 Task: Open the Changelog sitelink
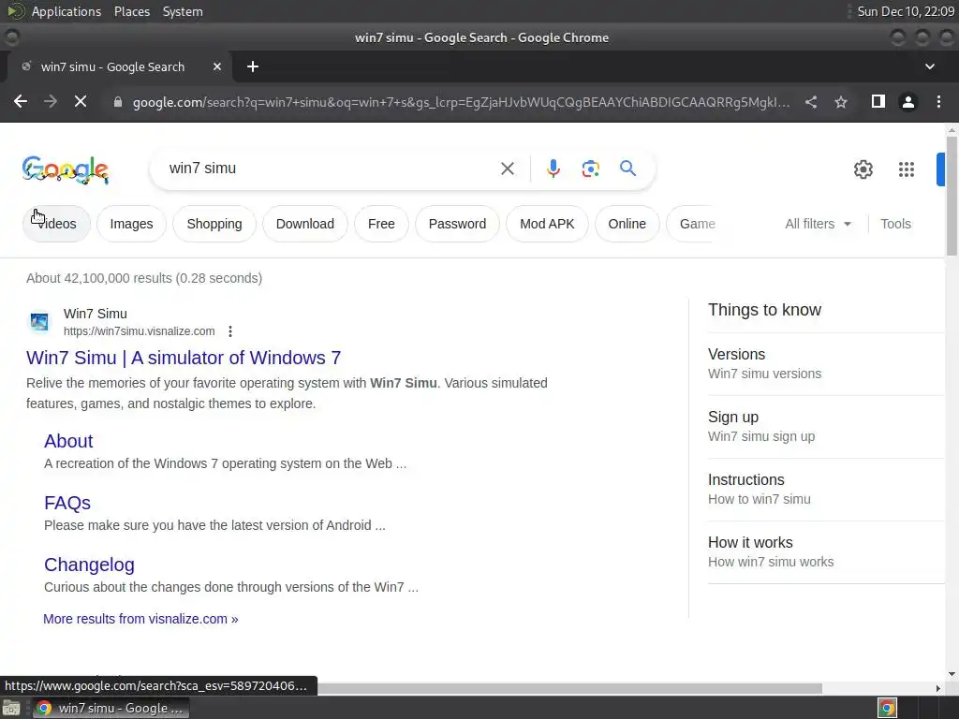[89, 565]
